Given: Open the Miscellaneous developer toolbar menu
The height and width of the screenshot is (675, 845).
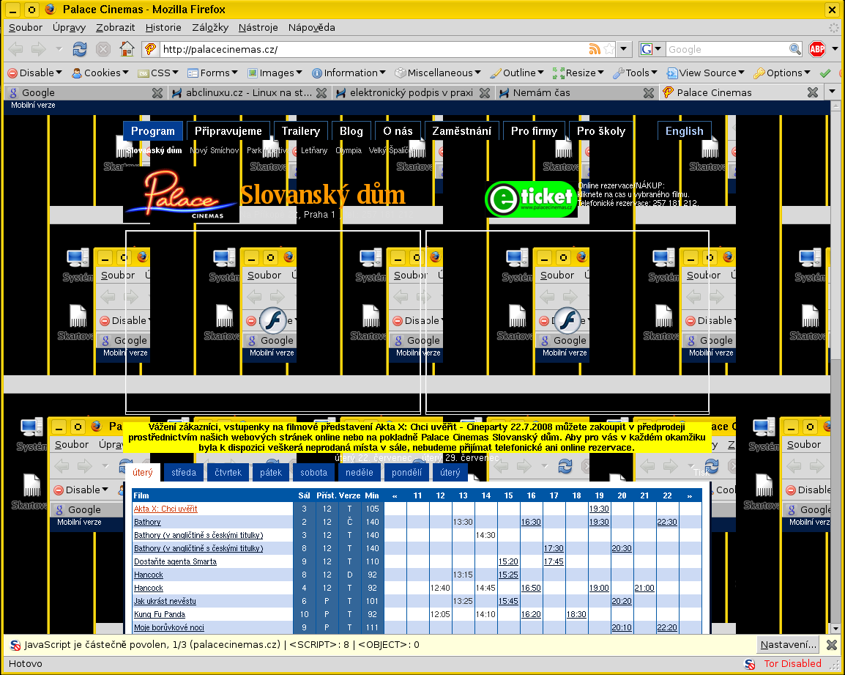Looking at the screenshot, I should point(438,73).
